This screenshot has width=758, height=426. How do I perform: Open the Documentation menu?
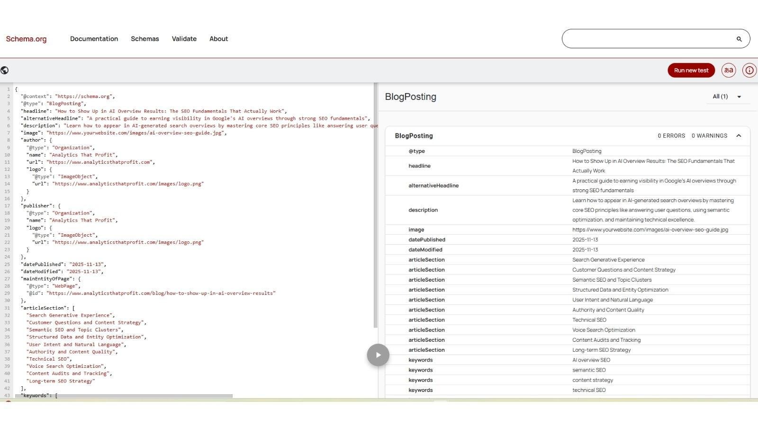point(94,39)
